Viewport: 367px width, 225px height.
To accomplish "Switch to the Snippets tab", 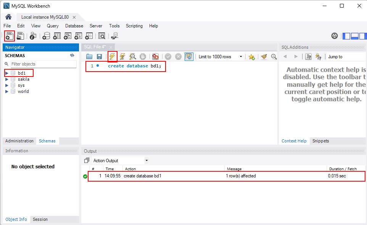I will (x=321, y=141).
